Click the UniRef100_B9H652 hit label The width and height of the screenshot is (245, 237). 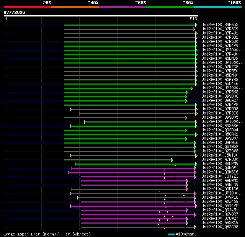pyautogui.click(x=220, y=25)
